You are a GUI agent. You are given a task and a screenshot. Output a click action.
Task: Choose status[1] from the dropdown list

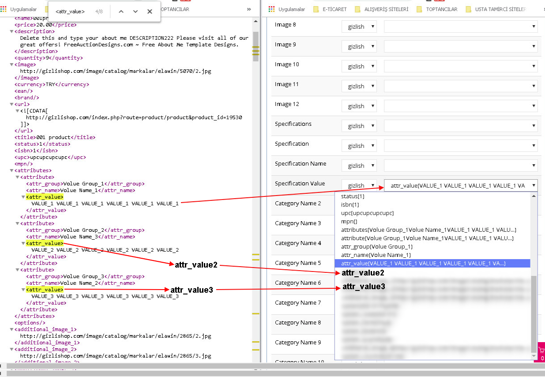(432, 196)
